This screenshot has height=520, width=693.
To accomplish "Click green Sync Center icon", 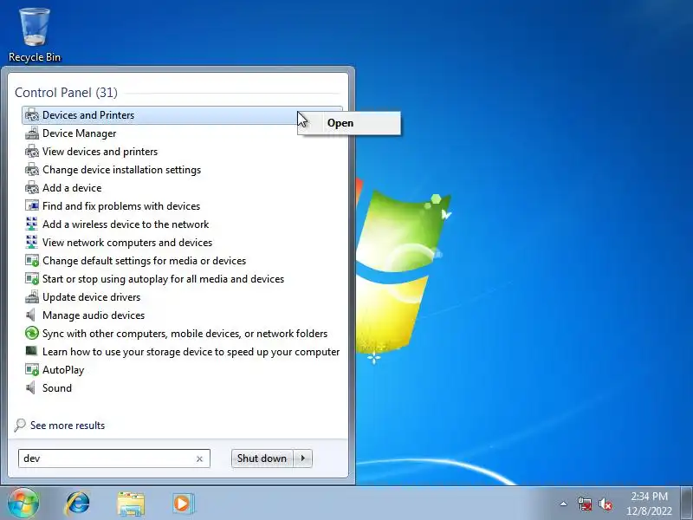I will coord(32,333).
